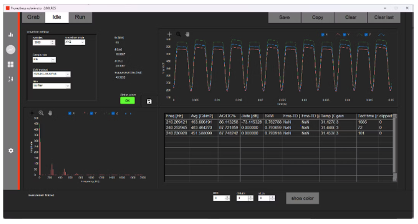Open the filter dropdown
This screenshot has width=418, height=224.
pos(52,86)
